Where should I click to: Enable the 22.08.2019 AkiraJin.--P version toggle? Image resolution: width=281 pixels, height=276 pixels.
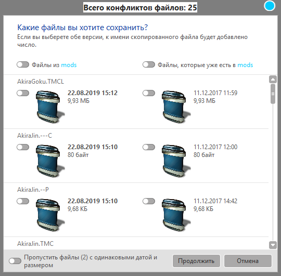coord(23,201)
